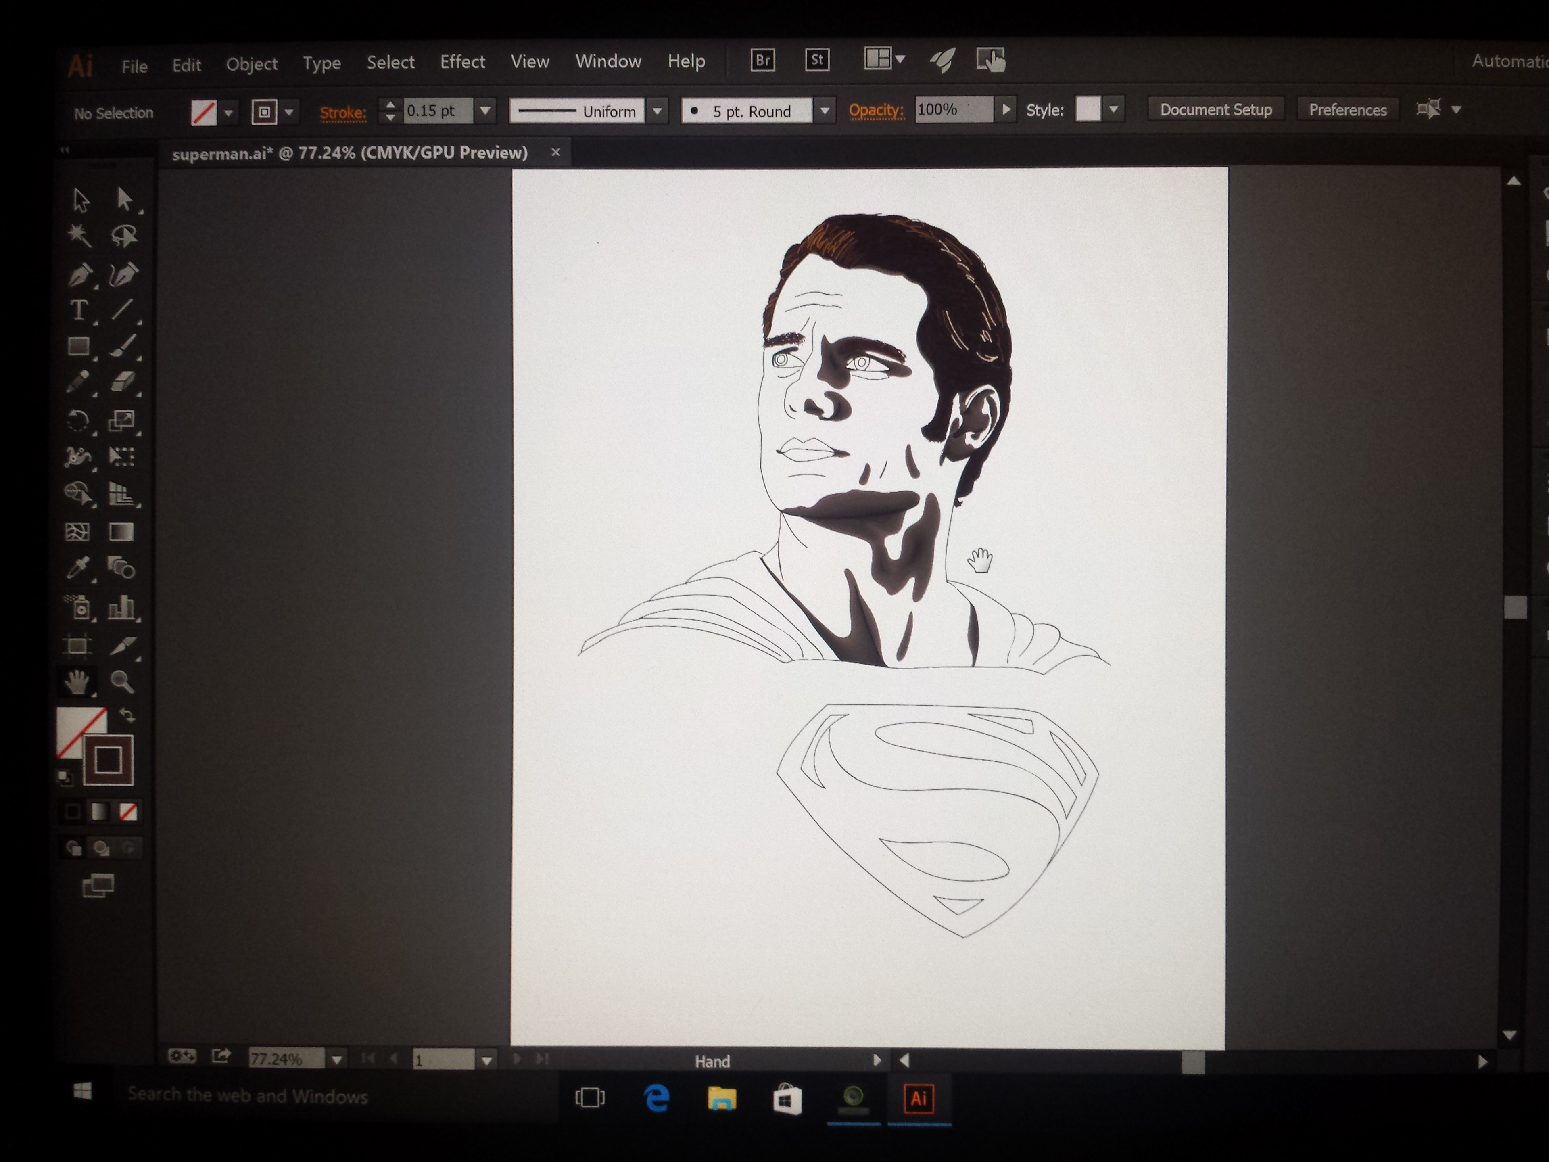Image resolution: width=1549 pixels, height=1162 pixels.
Task: Open the Window menu
Action: (x=608, y=61)
